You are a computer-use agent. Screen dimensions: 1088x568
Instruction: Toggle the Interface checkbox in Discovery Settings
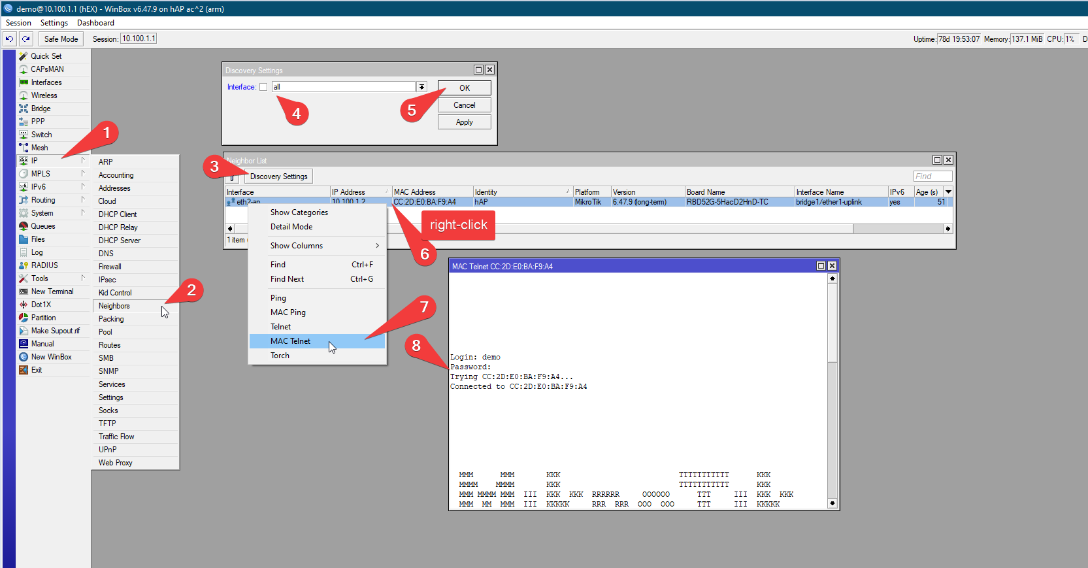pos(263,87)
